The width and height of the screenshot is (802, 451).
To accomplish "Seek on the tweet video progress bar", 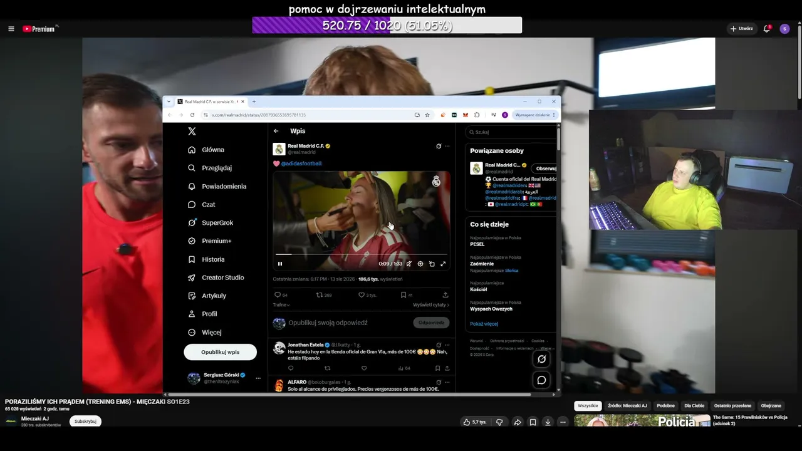I will (x=362, y=254).
